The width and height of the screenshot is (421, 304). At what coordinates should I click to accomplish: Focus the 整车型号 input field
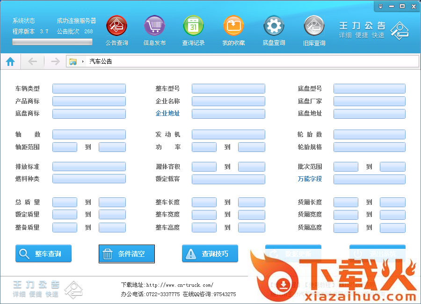coord(228,89)
